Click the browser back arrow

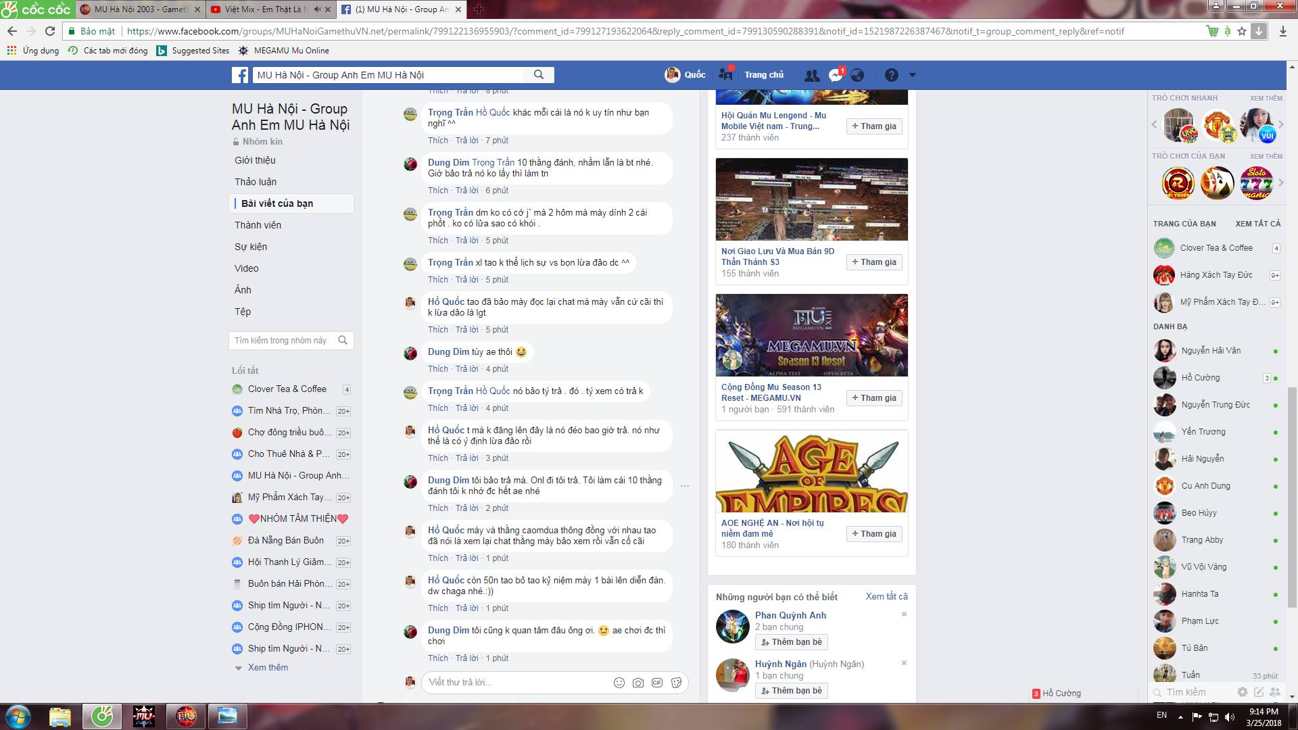point(12,31)
